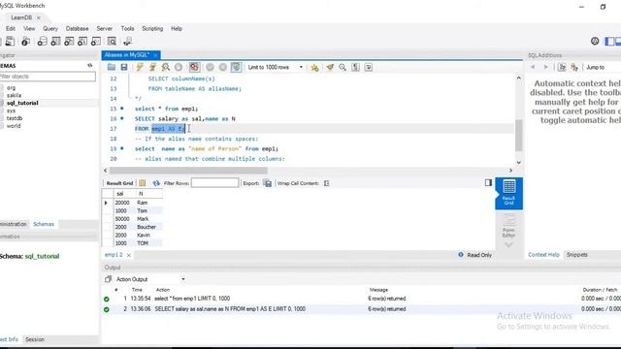The width and height of the screenshot is (621, 349).
Task: Toggle word wrap in editor
Action: tap(369, 67)
